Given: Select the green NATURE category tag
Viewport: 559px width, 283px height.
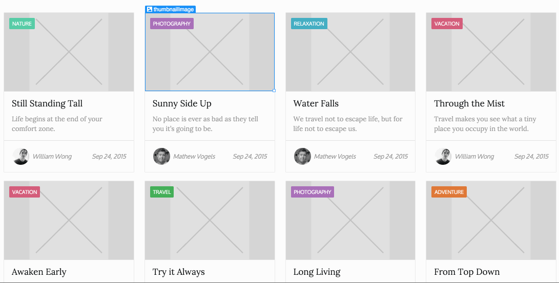Looking at the screenshot, I should [22, 24].
